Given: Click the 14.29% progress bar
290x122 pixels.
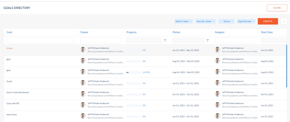Looking at the screenshot, I should (134, 72).
